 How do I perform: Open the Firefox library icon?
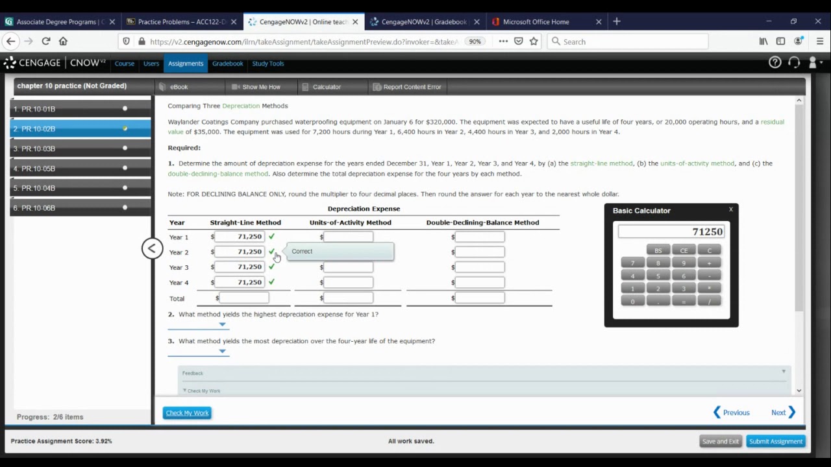point(763,42)
